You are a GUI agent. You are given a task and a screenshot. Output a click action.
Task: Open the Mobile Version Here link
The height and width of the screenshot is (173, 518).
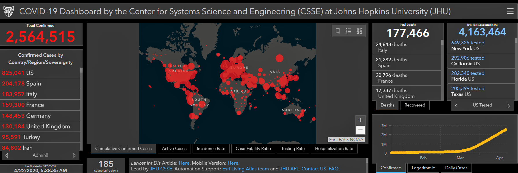pos(233,163)
